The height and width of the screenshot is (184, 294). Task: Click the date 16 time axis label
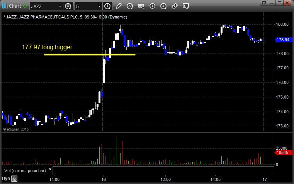click(104, 179)
